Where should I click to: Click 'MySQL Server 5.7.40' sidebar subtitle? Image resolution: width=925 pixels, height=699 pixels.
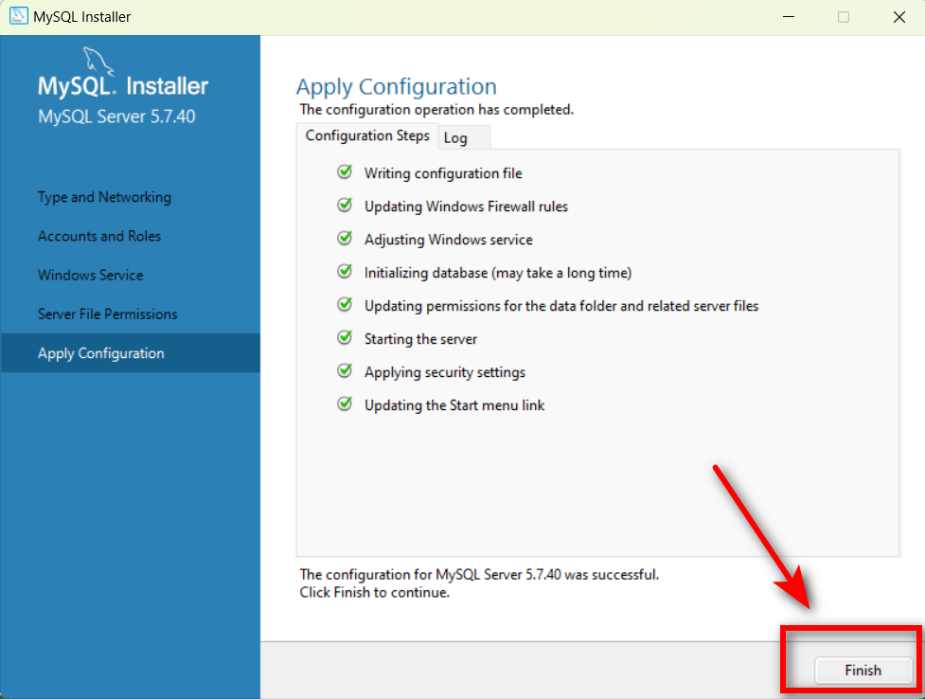pyautogui.click(x=116, y=116)
